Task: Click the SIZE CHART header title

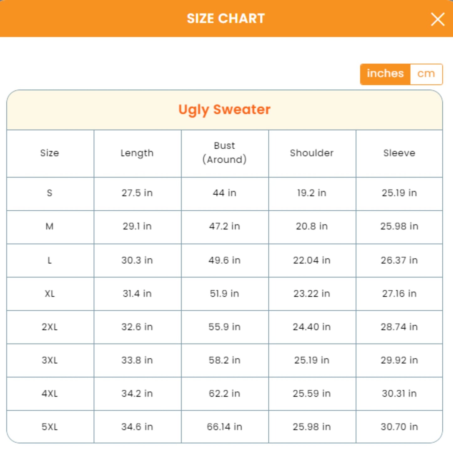Action: [x=226, y=18]
